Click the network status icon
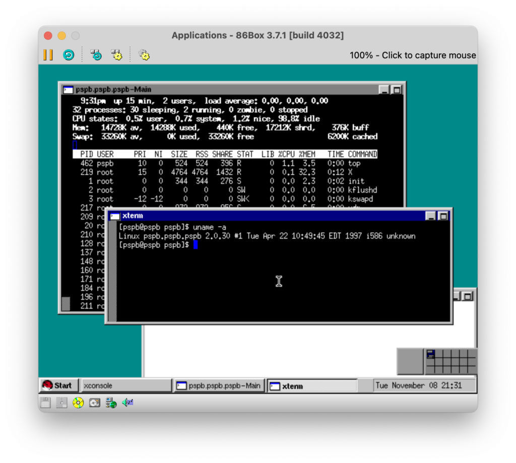516x463 pixels. click(111, 403)
